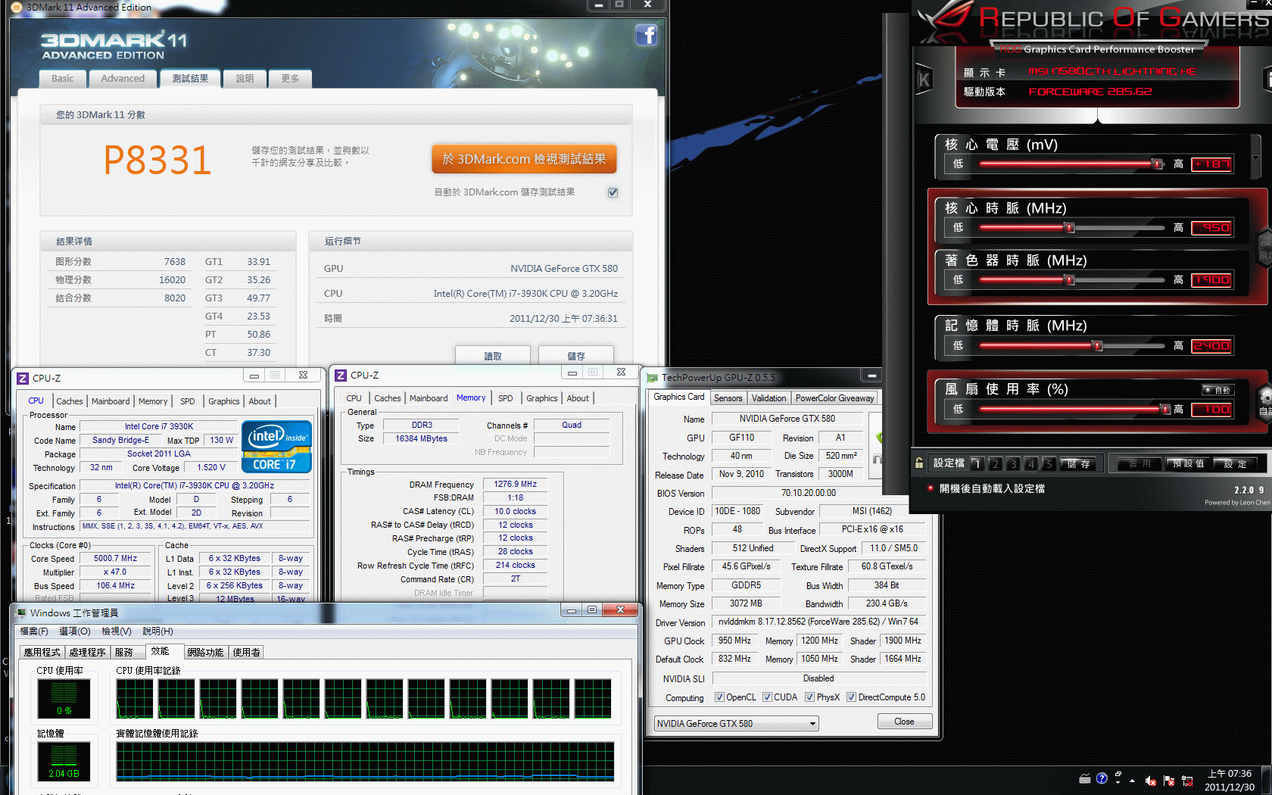The height and width of the screenshot is (795, 1272).
Task: Click the left CPU-Z window title icon
Action: pos(23,378)
